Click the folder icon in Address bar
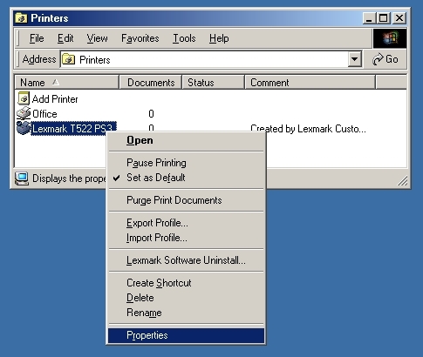Screen dimensions: 423x357 tap(69, 59)
